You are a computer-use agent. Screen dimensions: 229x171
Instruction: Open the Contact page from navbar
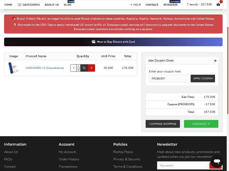(152, 5)
